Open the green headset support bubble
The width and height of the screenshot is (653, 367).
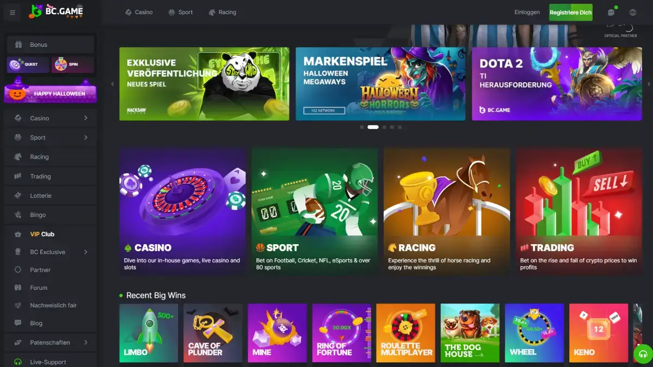(x=642, y=354)
